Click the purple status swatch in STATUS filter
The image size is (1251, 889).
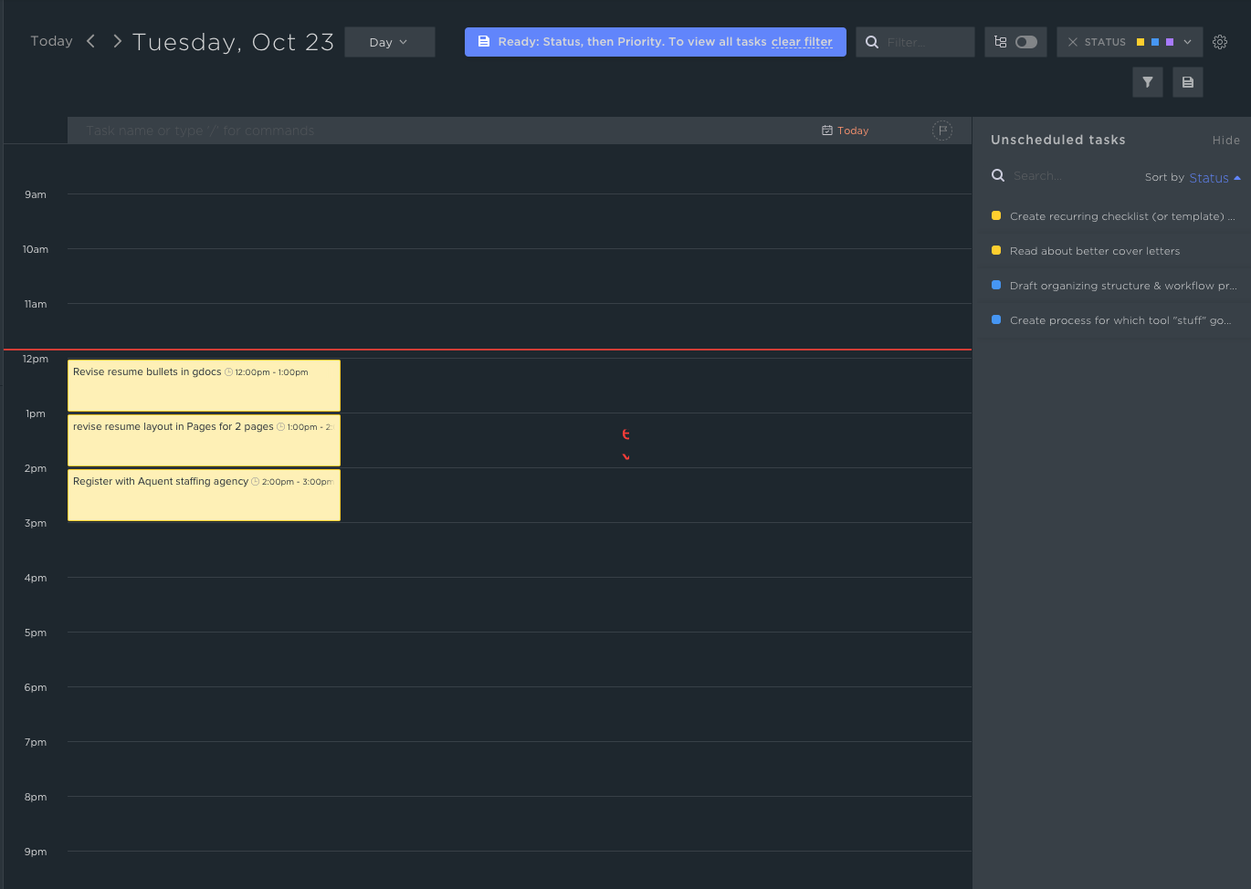pyautogui.click(x=1170, y=42)
